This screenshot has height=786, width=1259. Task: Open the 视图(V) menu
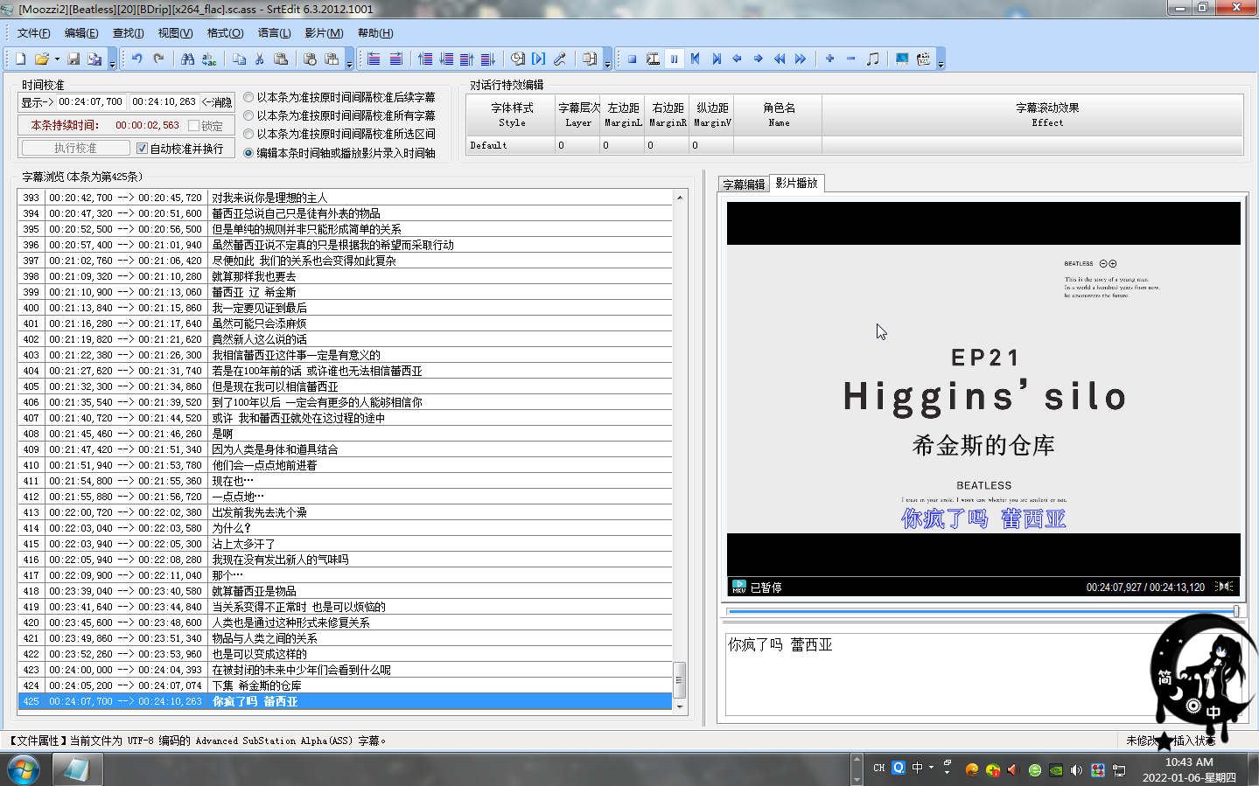click(175, 33)
